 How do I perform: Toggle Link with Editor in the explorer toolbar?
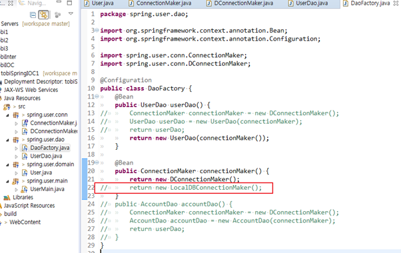coord(43,15)
